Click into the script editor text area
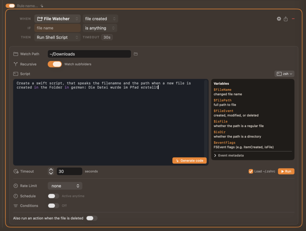This screenshot has width=306, height=231. [111, 122]
